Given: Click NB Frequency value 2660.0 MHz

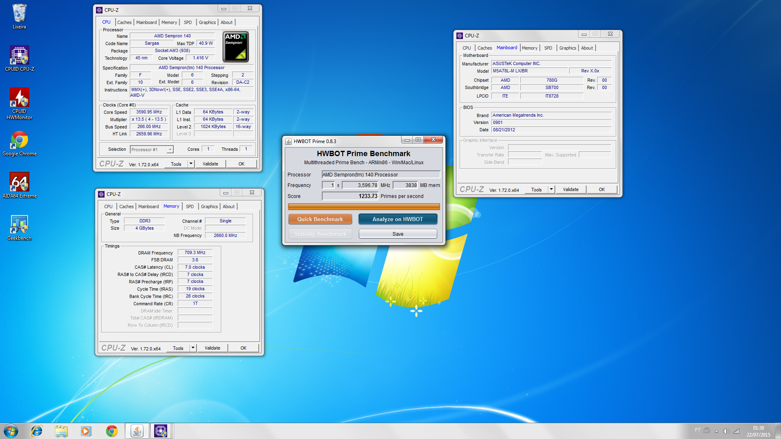Looking at the screenshot, I should [225, 235].
